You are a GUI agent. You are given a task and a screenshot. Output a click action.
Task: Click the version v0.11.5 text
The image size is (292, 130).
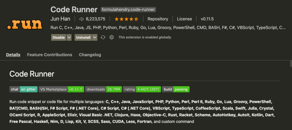point(207,19)
